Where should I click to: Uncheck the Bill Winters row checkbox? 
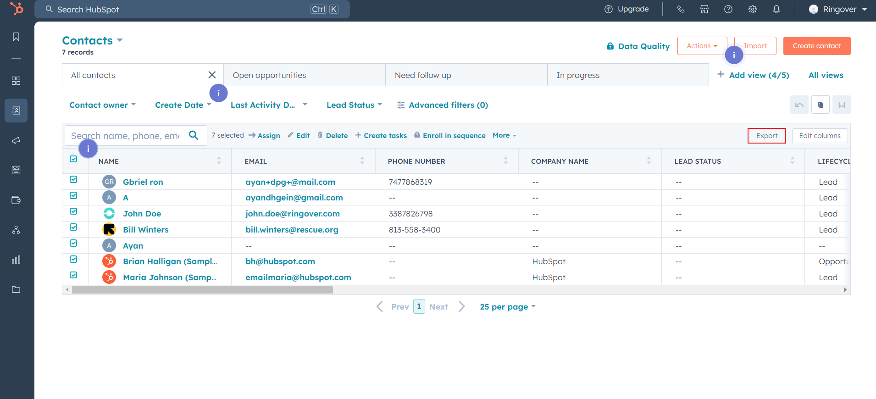click(x=73, y=227)
